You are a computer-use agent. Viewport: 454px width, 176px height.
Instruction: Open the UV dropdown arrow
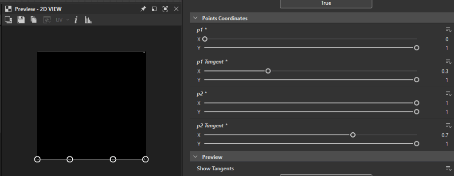(68, 20)
